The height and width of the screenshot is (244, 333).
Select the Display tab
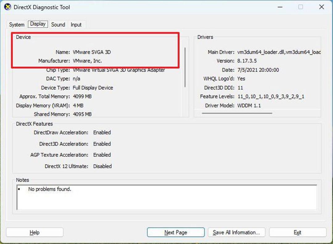(x=38, y=24)
